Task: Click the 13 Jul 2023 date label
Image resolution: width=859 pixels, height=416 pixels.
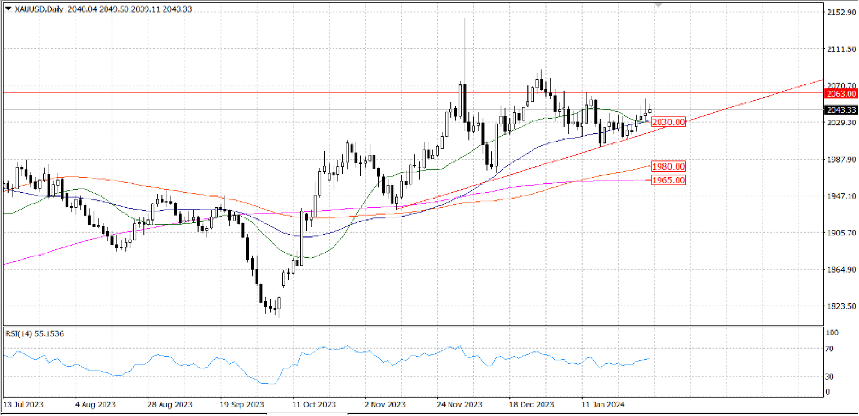Action: [x=23, y=404]
